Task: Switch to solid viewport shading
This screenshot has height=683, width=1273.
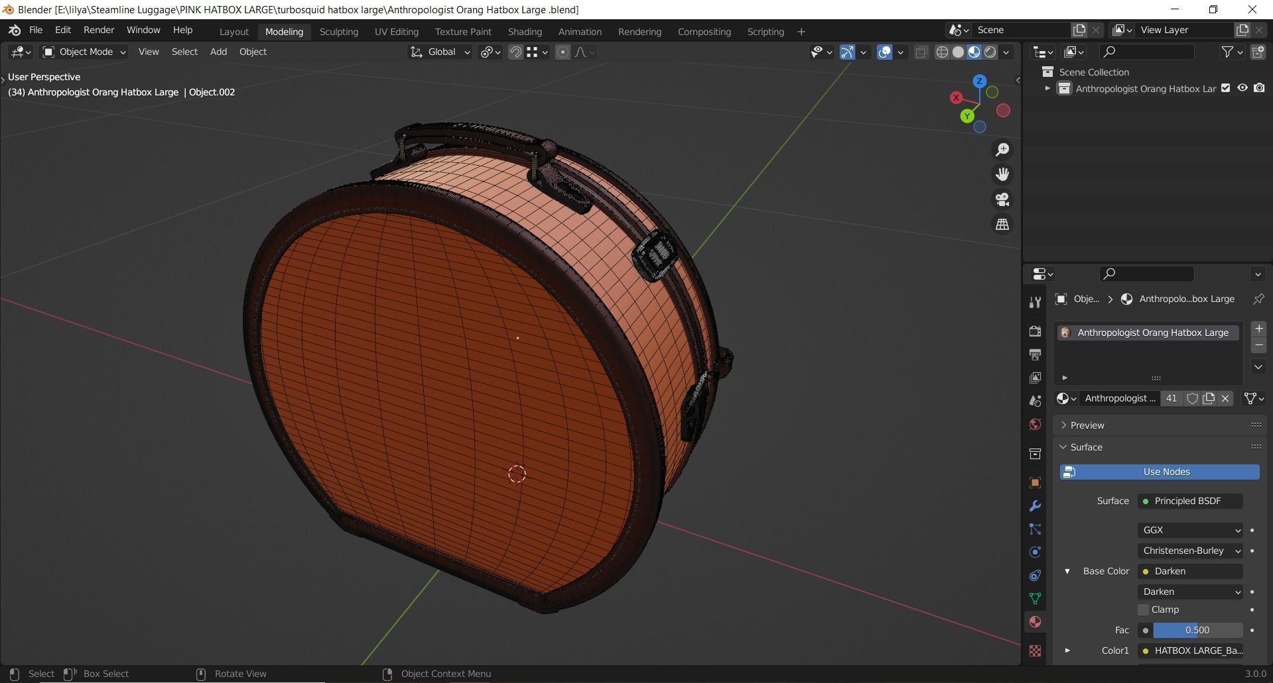Action: [958, 52]
